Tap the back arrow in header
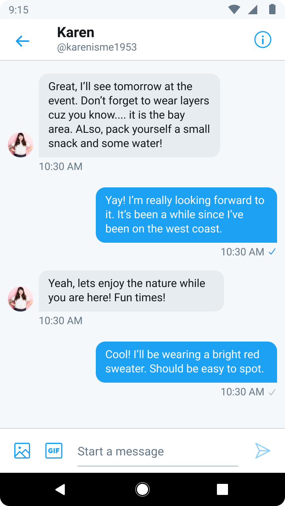The width and height of the screenshot is (285, 506). (x=23, y=41)
